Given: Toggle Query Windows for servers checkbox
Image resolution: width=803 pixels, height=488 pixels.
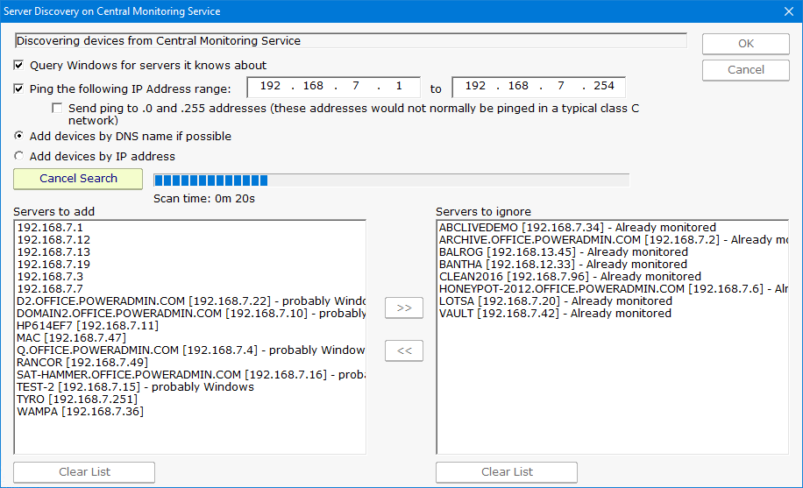Looking at the screenshot, I should (18, 66).
